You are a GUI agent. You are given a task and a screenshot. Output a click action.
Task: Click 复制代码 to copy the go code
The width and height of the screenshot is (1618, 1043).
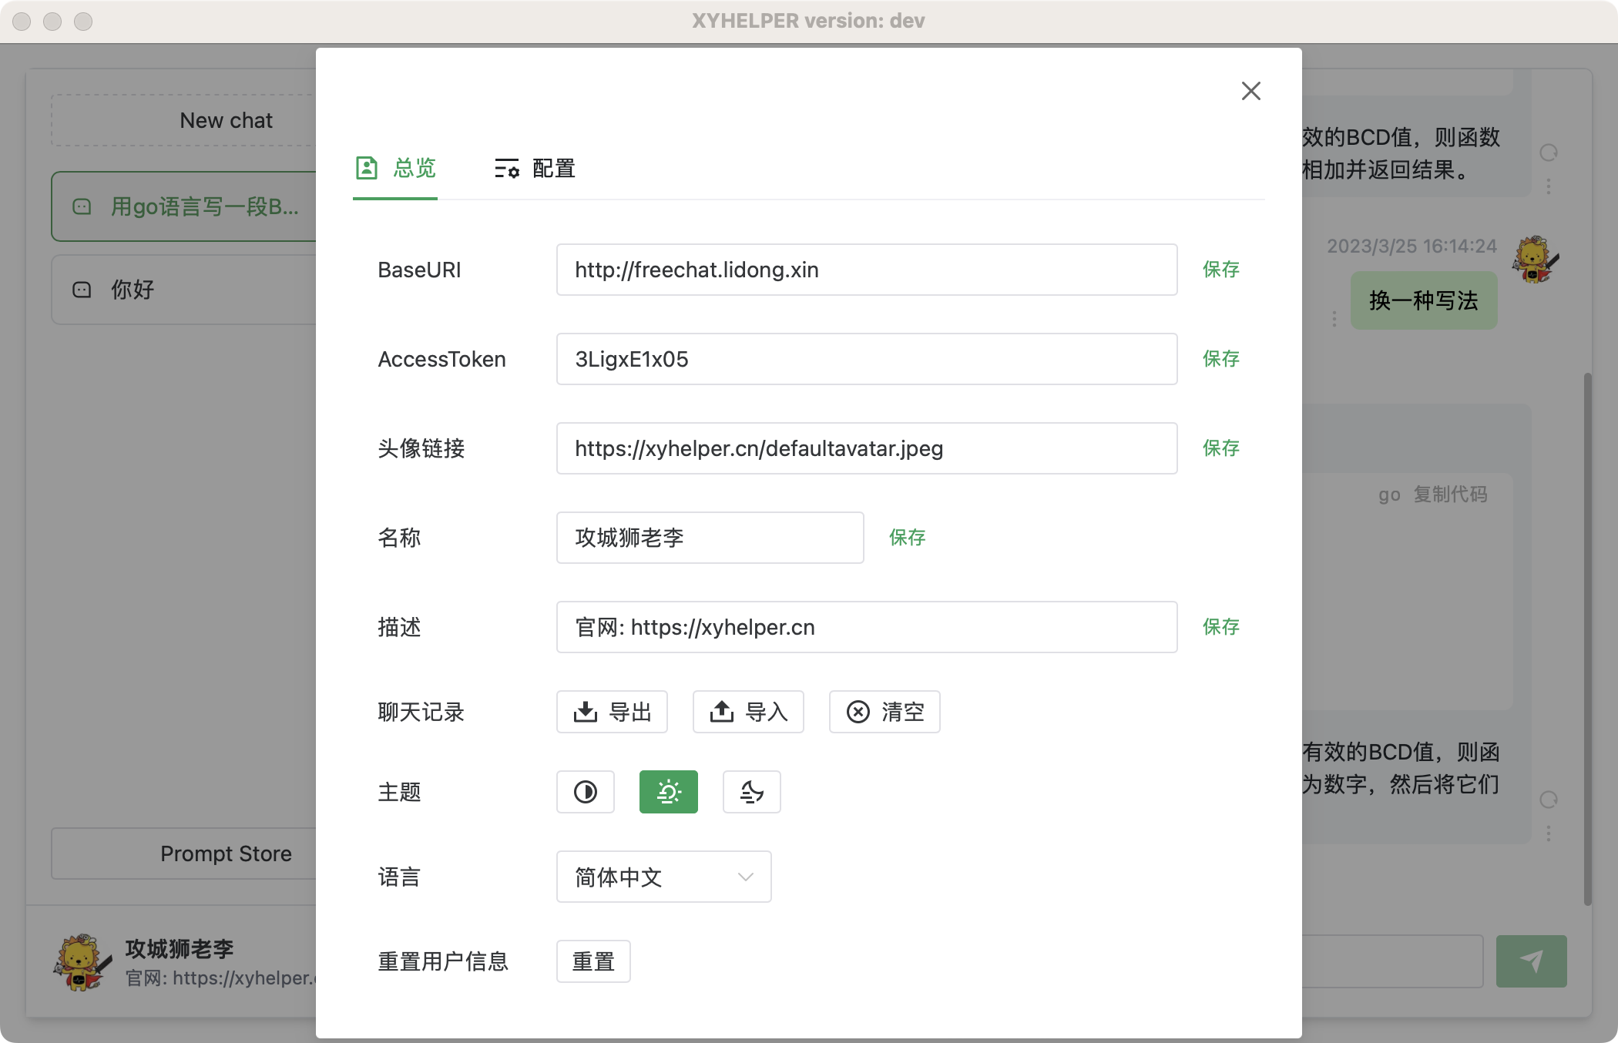click(x=1452, y=494)
